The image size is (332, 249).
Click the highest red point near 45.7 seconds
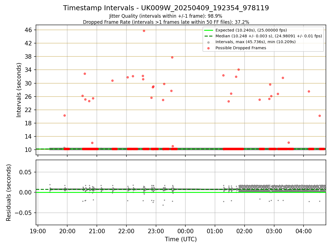144,31
